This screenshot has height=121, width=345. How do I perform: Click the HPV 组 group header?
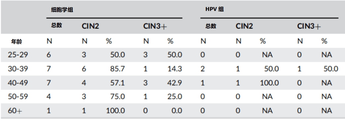pyautogui.click(x=214, y=10)
